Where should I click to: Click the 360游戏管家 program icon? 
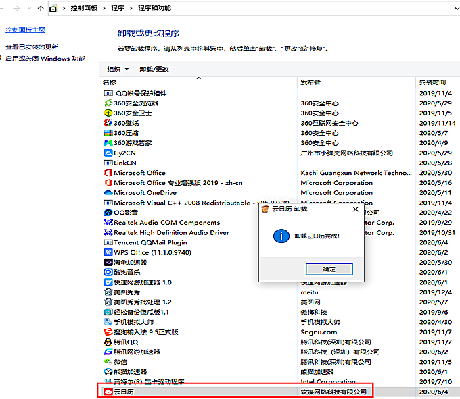point(108,143)
